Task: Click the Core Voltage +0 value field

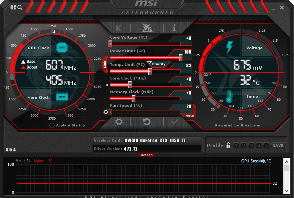Action: click(189, 38)
